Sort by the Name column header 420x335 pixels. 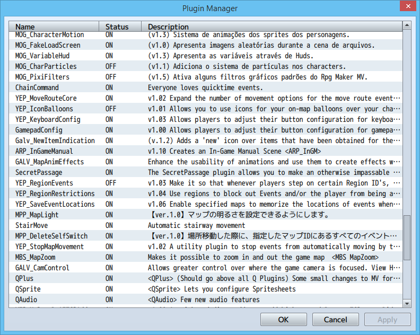tap(54, 27)
